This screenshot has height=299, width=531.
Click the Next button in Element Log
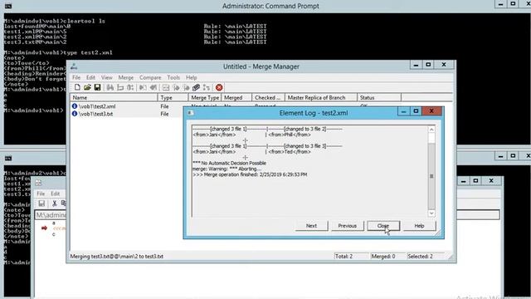point(311,226)
